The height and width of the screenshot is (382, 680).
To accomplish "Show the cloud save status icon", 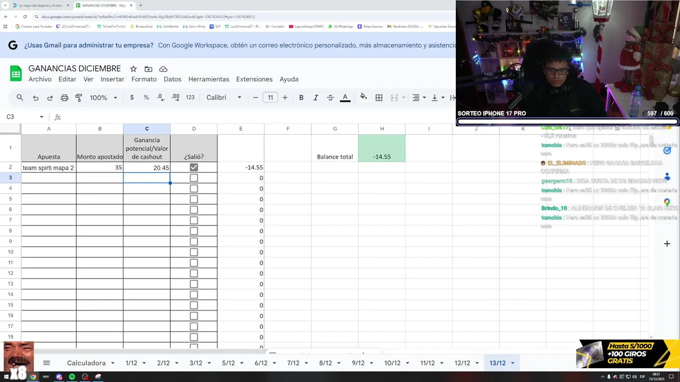I will (163, 69).
